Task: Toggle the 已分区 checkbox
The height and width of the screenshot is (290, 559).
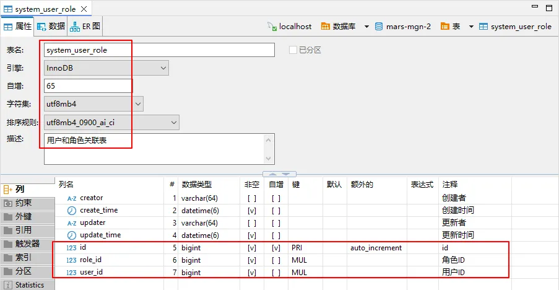Action: [x=293, y=50]
